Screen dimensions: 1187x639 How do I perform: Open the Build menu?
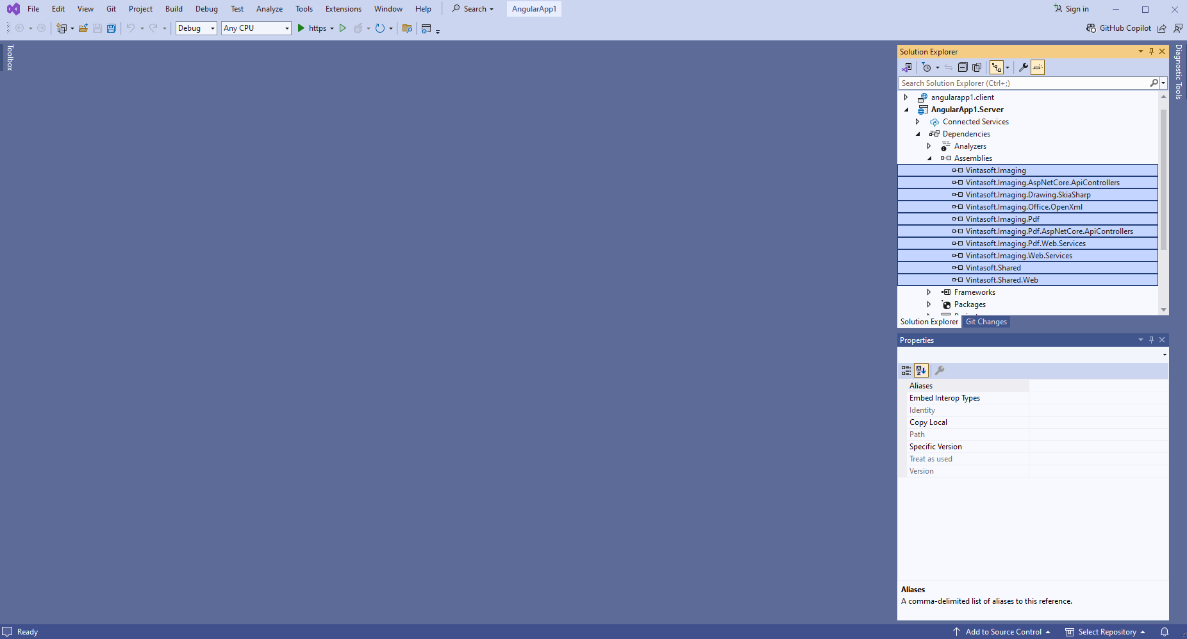(174, 9)
